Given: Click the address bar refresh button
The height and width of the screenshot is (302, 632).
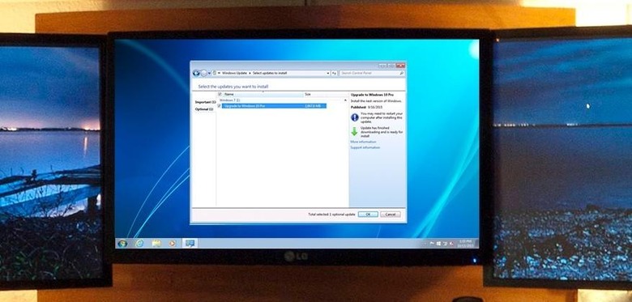Looking at the screenshot, I should pyautogui.click(x=334, y=74).
